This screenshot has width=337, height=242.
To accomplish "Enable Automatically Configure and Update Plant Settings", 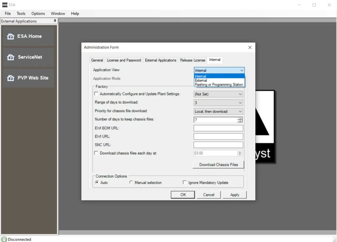I will [x=96, y=94].
